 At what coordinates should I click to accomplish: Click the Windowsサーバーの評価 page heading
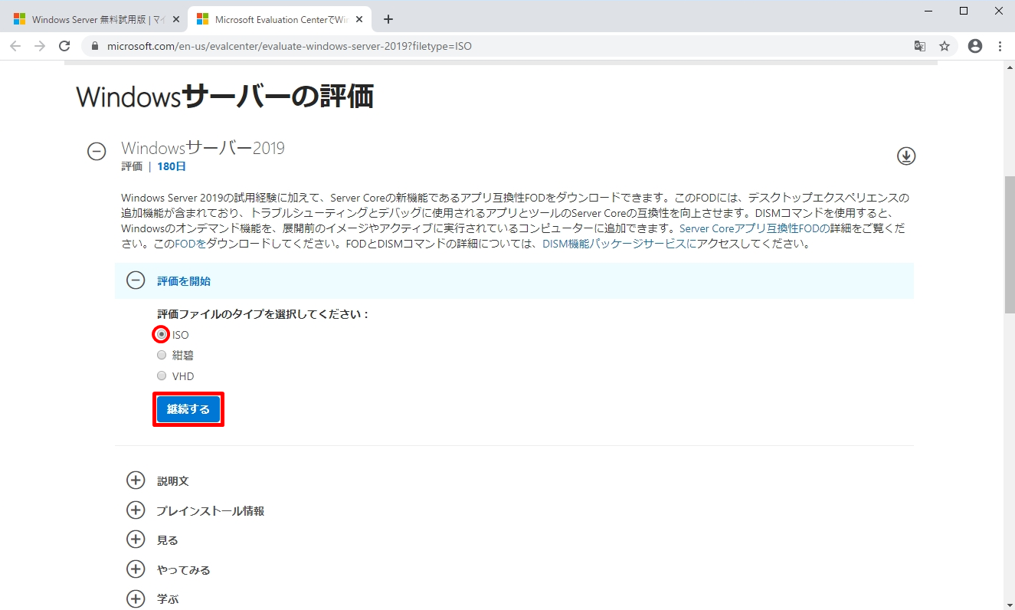(x=225, y=97)
